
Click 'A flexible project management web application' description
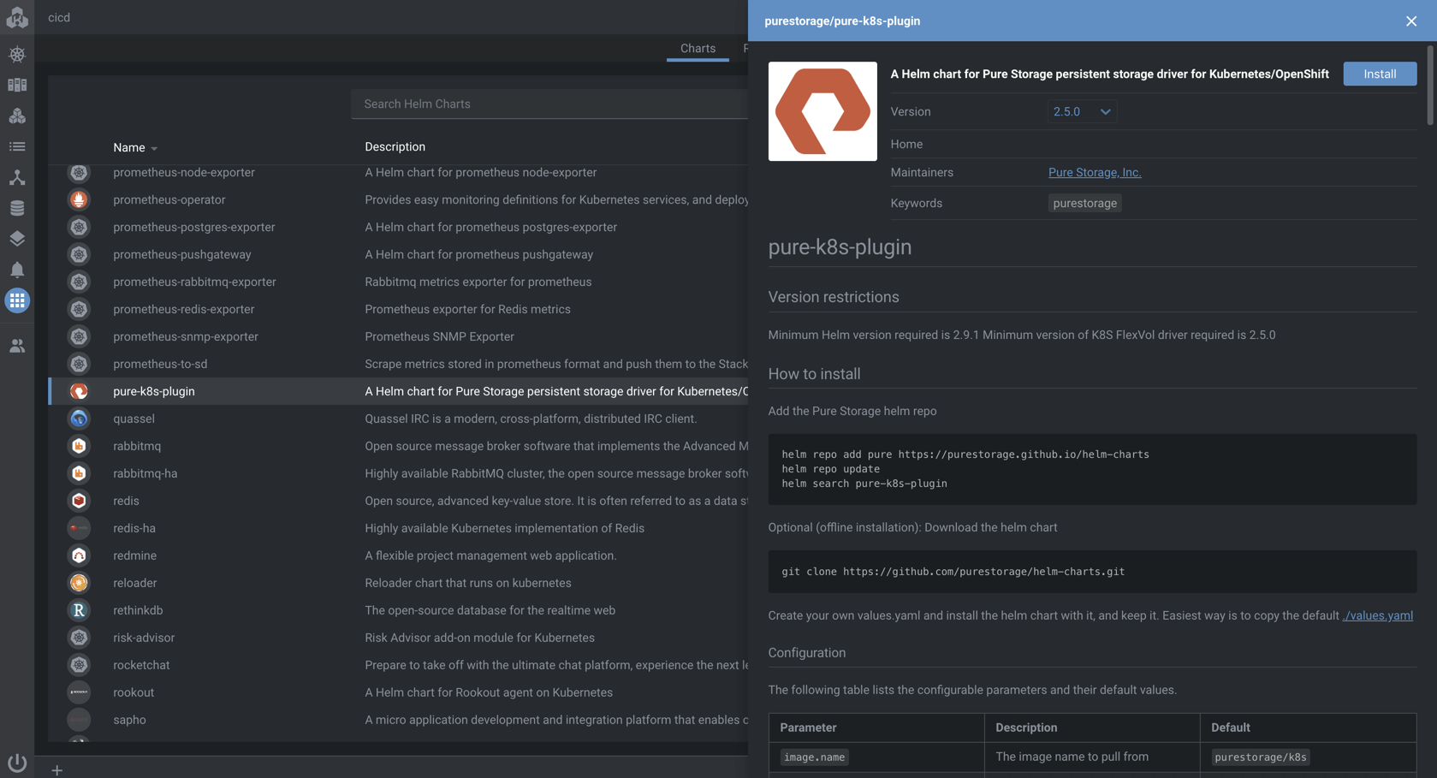pos(490,555)
